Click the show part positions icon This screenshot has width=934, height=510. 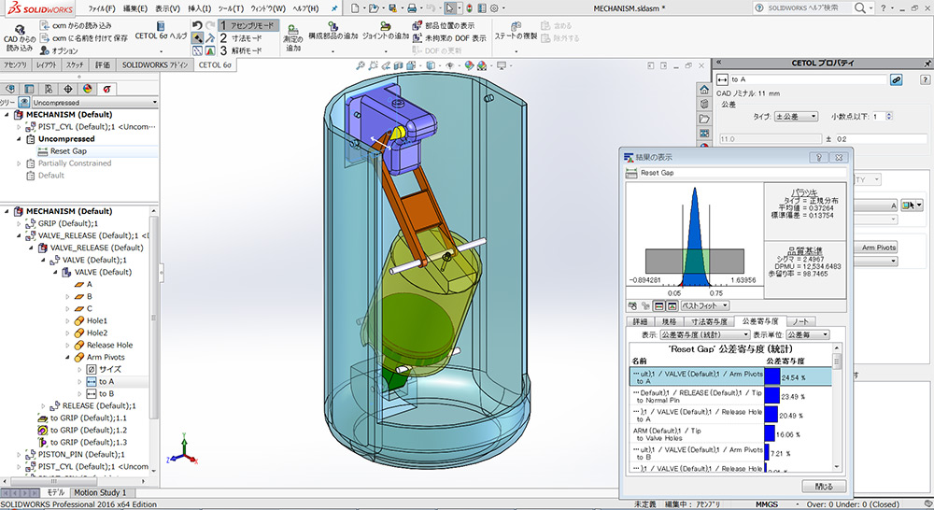click(x=417, y=25)
